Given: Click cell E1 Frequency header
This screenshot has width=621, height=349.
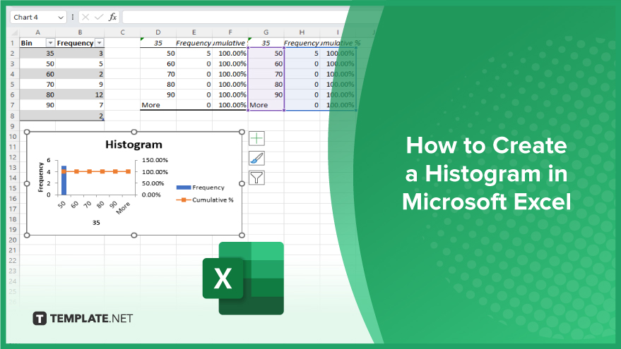Looking at the screenshot, I should click(x=194, y=43).
